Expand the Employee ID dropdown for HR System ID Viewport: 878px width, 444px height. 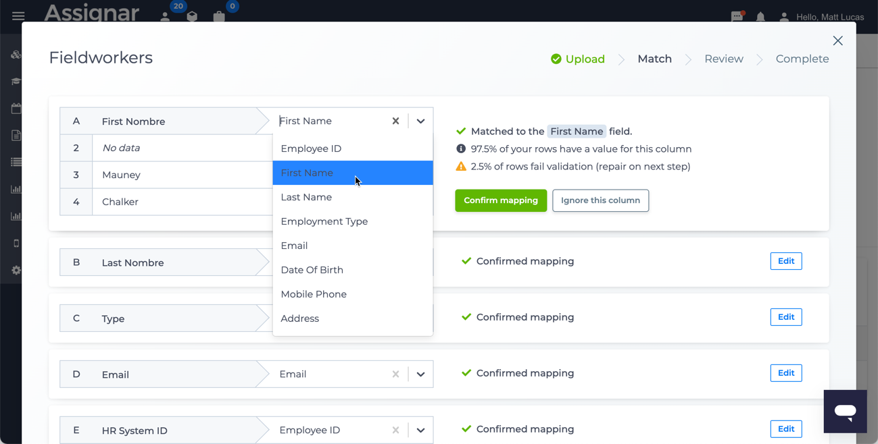pos(420,430)
